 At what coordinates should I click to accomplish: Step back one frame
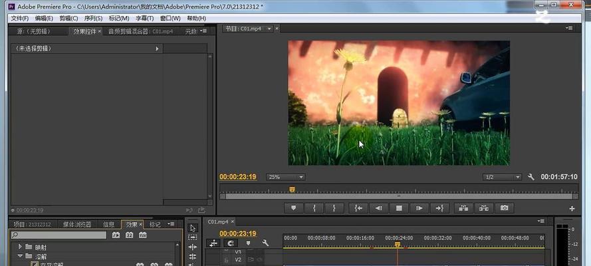[x=379, y=208]
